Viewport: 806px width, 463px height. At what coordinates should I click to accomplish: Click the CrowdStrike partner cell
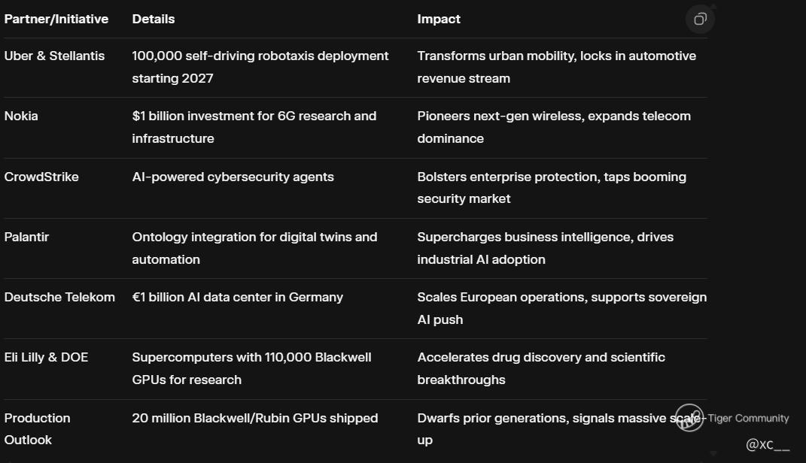click(41, 177)
